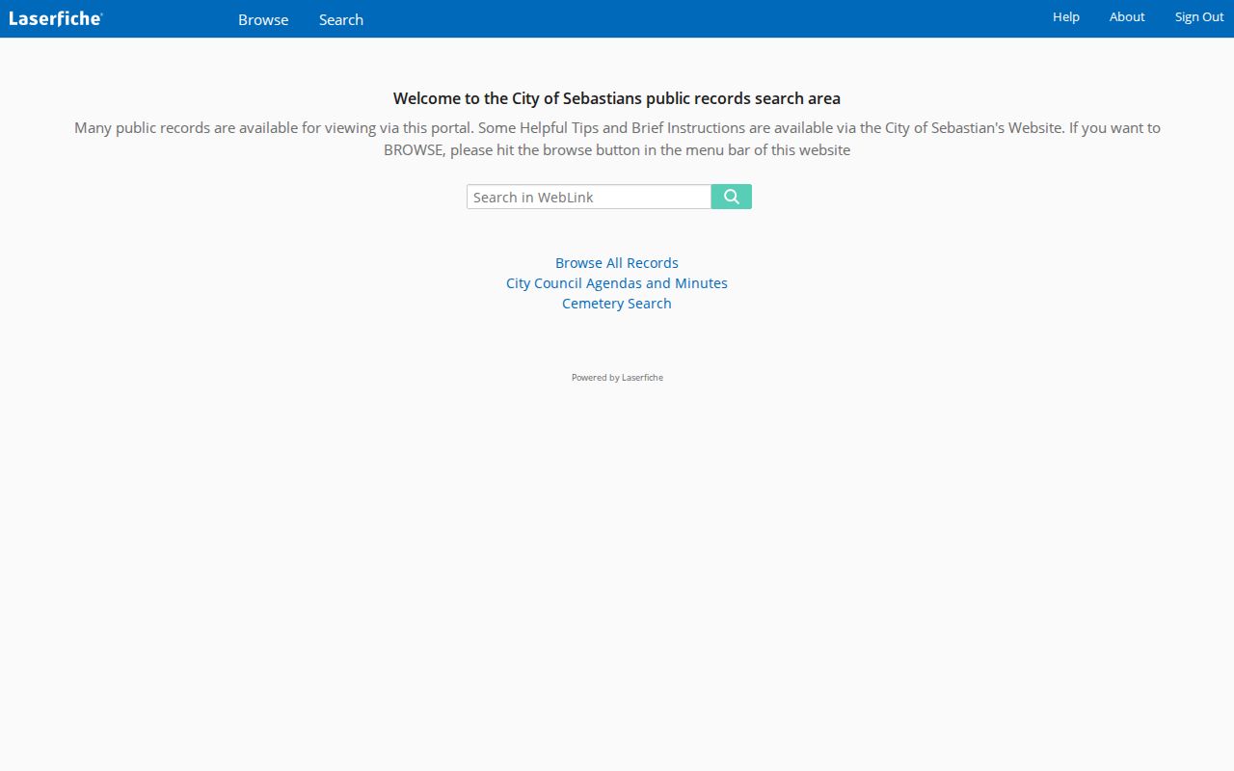Click the welcome heading text
This screenshot has height=771, width=1234.
(x=617, y=98)
